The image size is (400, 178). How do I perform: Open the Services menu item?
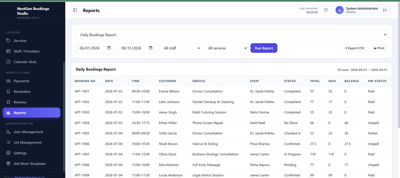coord(31,41)
